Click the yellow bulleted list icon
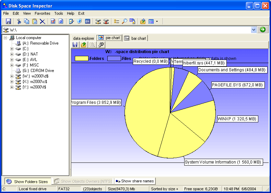This screenshot has height=193, width=271. [x=117, y=21]
